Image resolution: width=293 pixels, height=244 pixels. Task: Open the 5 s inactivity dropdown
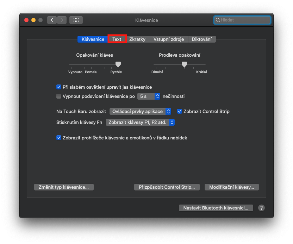[x=149, y=96]
